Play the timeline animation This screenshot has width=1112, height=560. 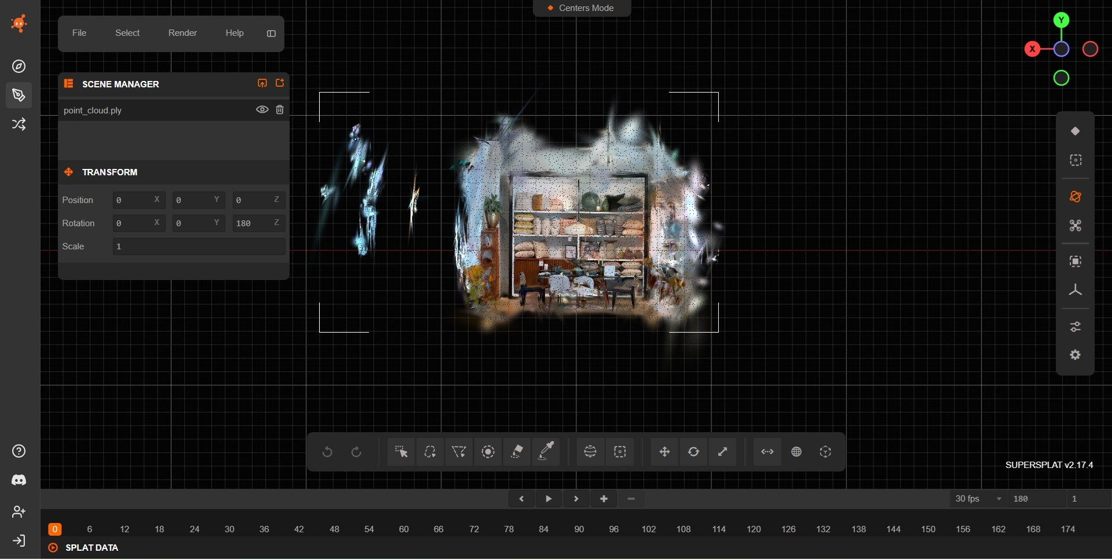click(x=548, y=499)
